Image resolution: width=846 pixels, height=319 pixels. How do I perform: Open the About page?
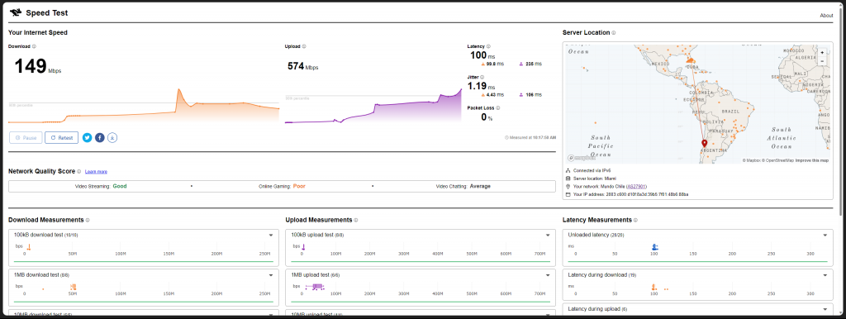[826, 16]
